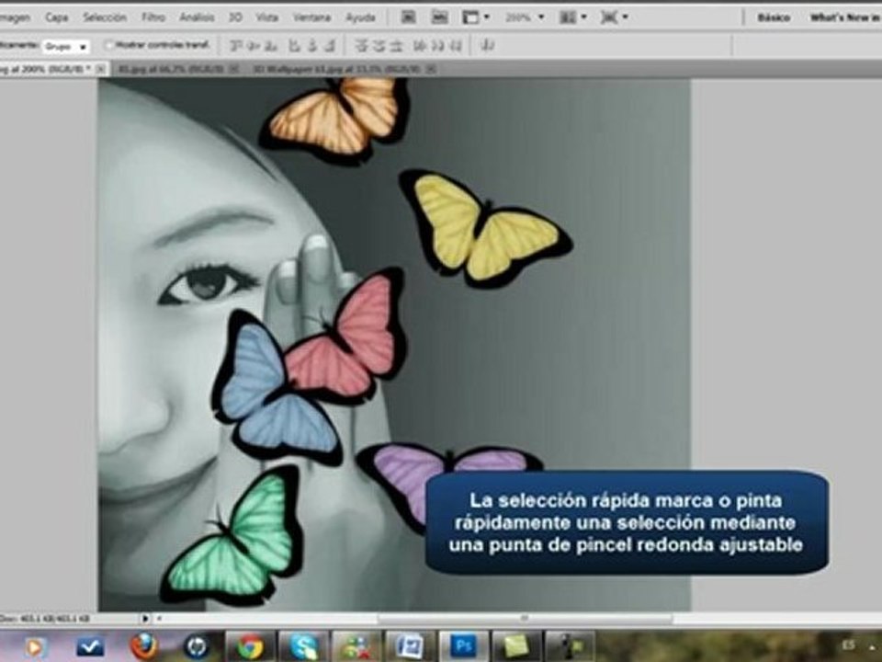
Task: Select the Básico workspace button
Action: click(x=774, y=17)
